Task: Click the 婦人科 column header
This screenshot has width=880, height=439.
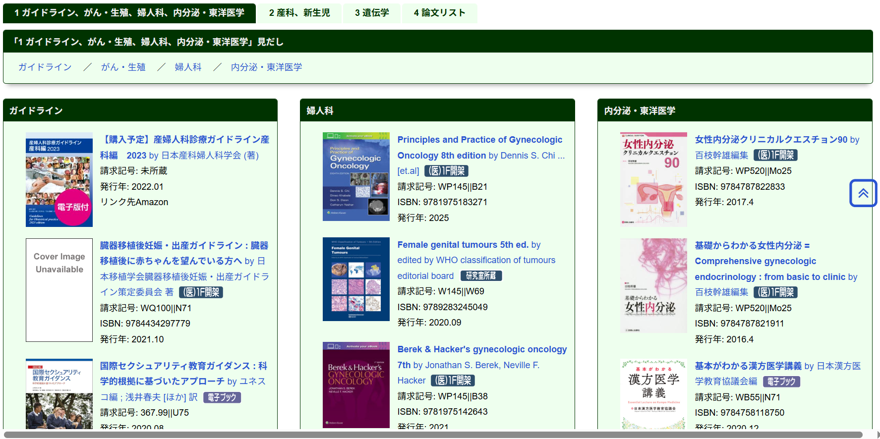Action: click(437, 110)
